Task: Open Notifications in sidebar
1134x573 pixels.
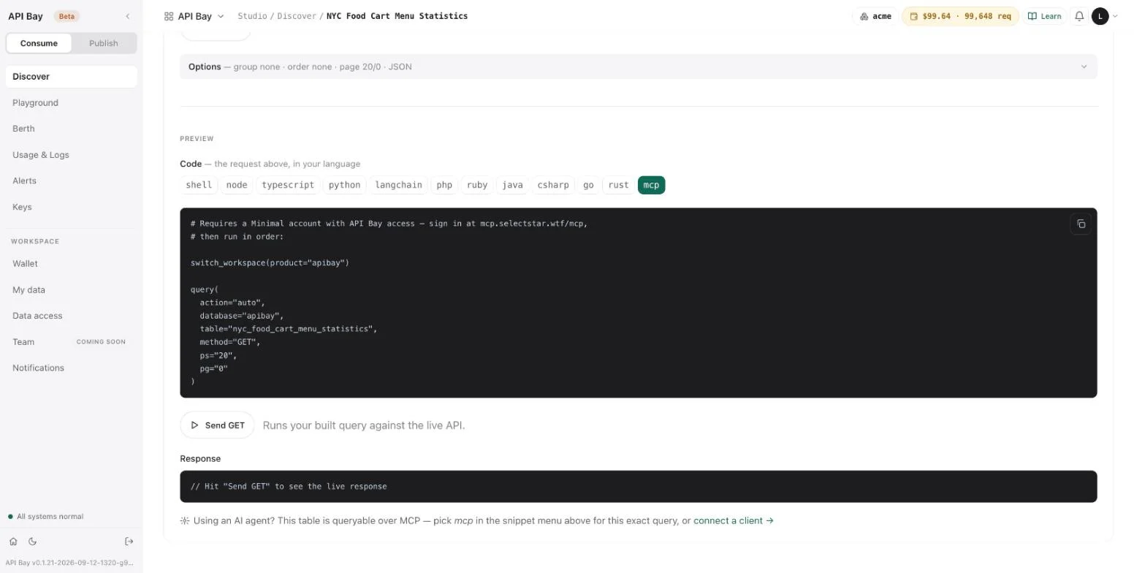Action: click(x=71, y=368)
